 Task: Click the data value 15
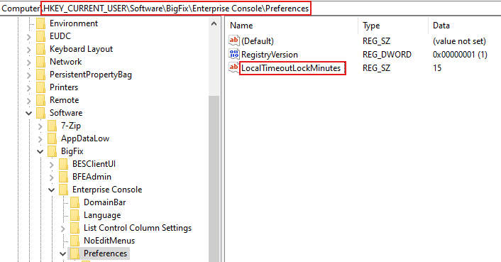[x=437, y=68]
